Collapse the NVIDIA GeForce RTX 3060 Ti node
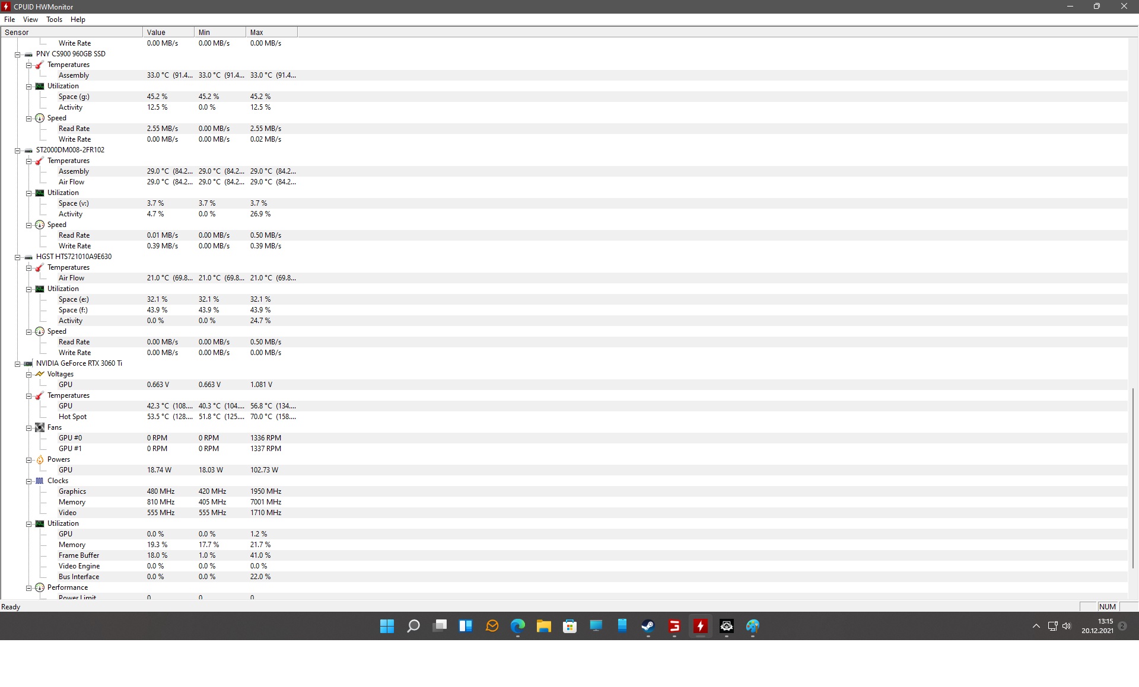This screenshot has width=1139, height=687. point(18,364)
